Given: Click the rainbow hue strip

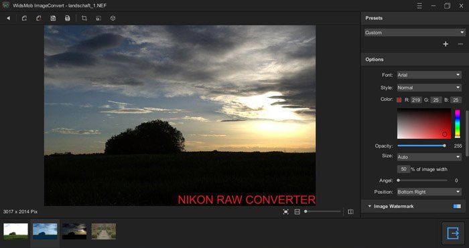Looking at the screenshot, I should tap(458, 124).
